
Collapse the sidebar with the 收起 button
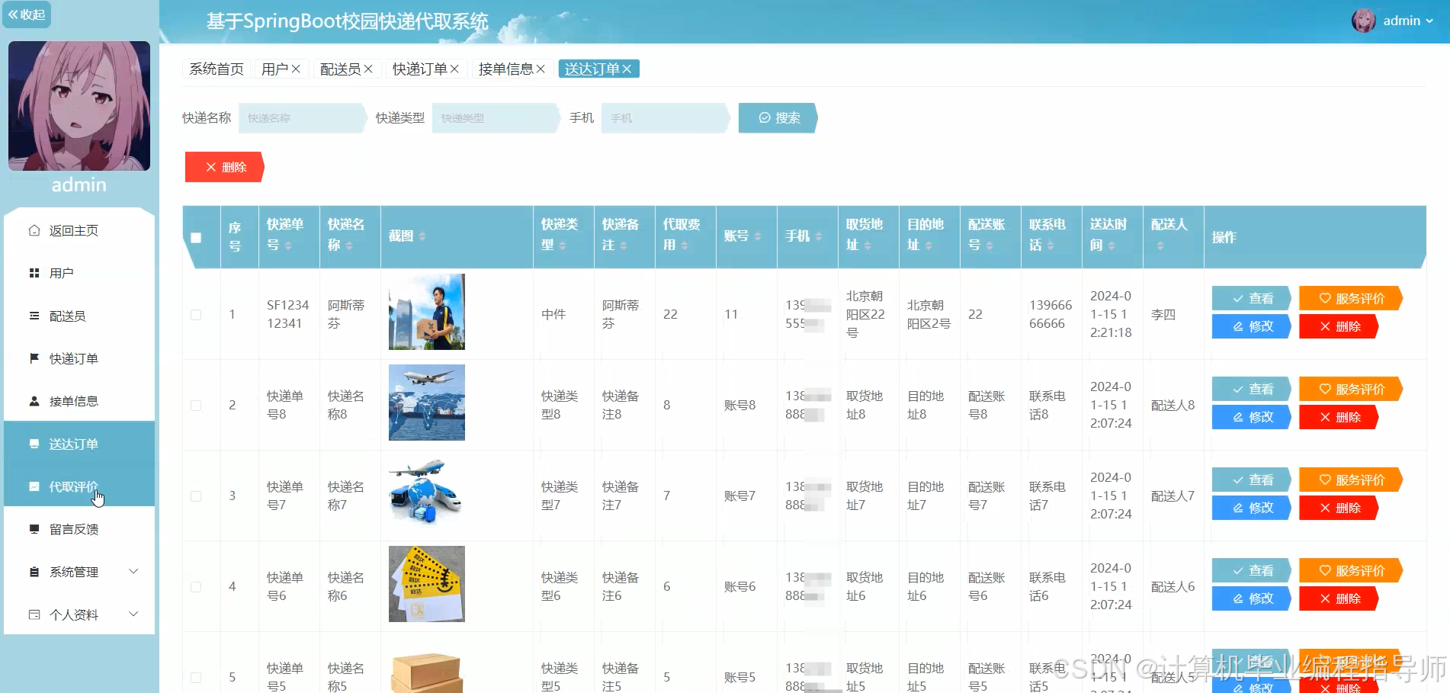(27, 14)
